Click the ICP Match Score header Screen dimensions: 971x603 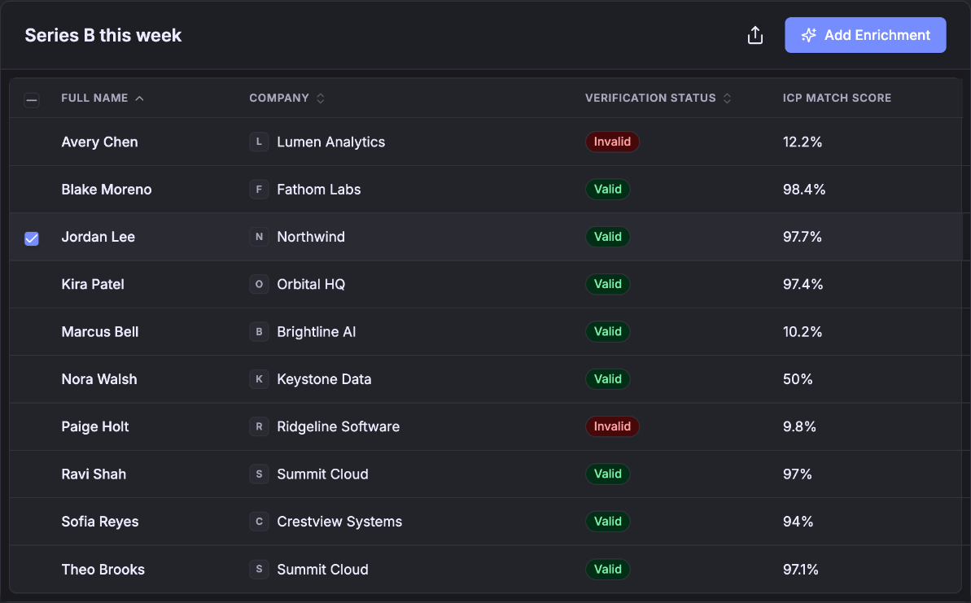point(837,98)
